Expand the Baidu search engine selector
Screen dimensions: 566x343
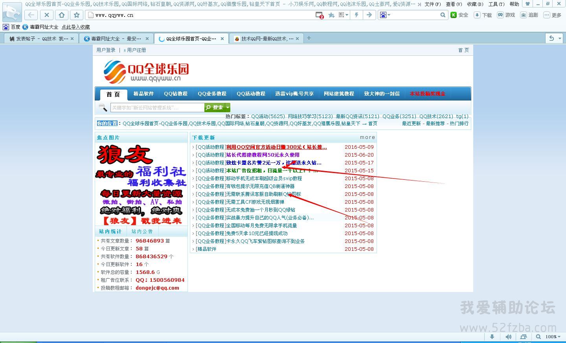click(x=385, y=15)
